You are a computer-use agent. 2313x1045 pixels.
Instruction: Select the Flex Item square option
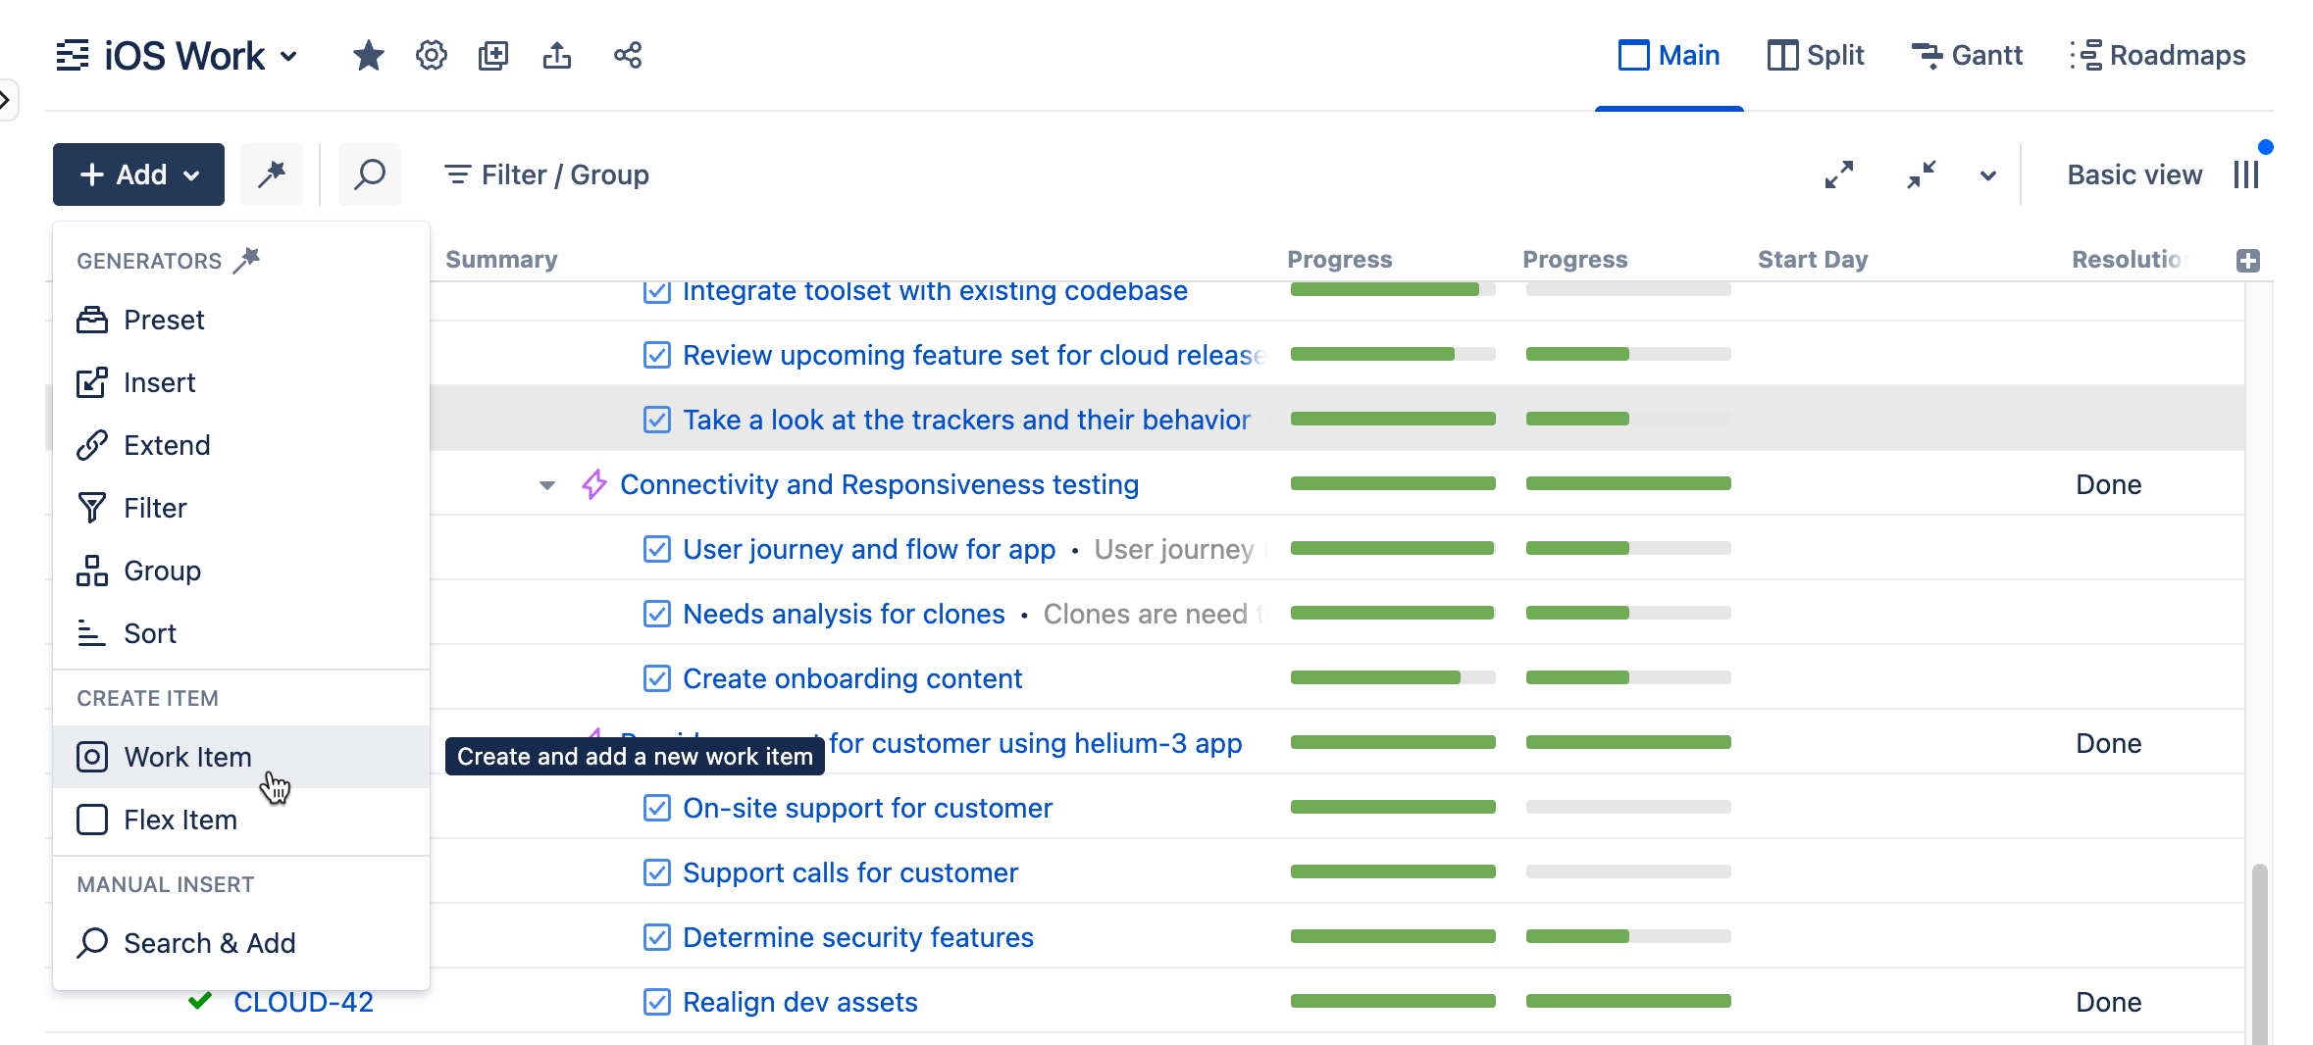point(180,820)
